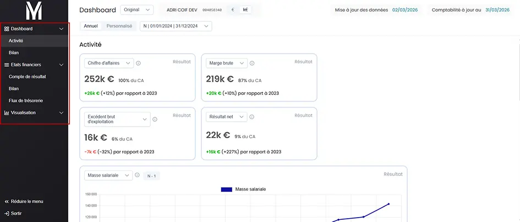Screen dimensions: 520x222
Task: Select the Personnalisé period tab
Action: pyautogui.click(x=119, y=26)
